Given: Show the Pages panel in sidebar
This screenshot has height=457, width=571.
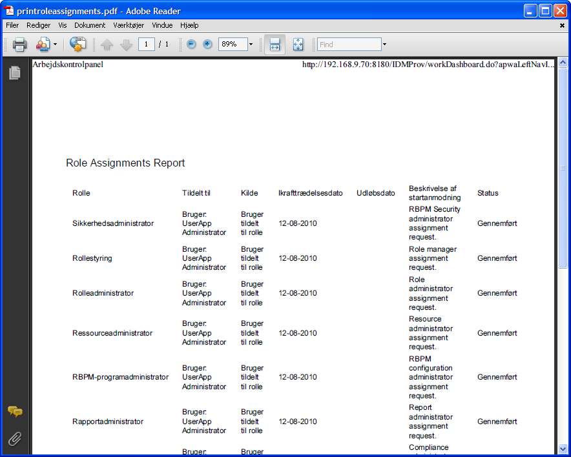Looking at the screenshot, I should [15, 73].
